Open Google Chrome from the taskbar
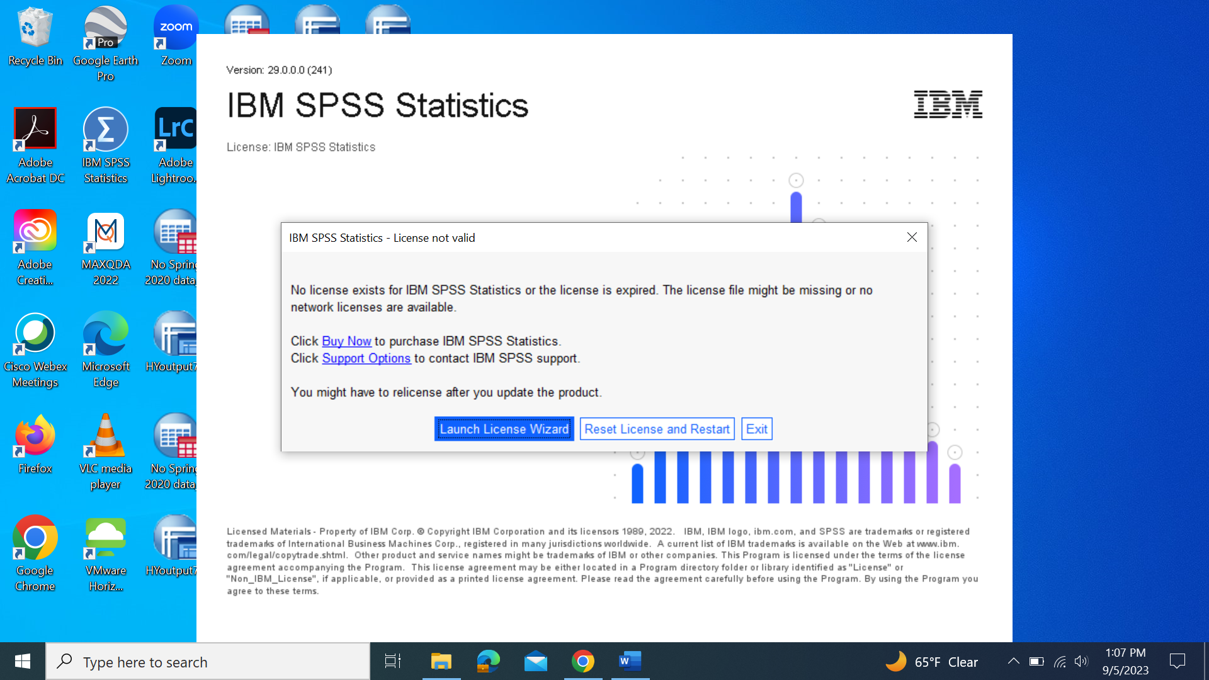 tap(583, 661)
